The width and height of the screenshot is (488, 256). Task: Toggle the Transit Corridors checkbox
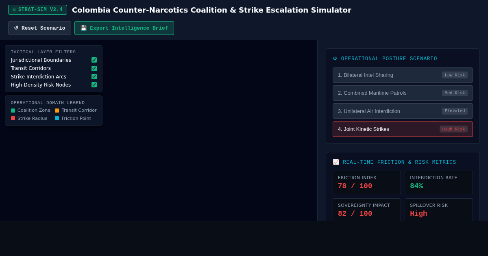point(94,68)
